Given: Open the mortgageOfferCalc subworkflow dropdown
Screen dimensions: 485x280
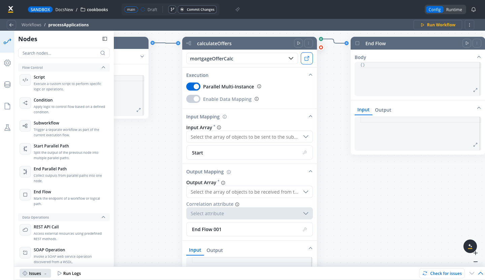Looking at the screenshot, I should coord(242,58).
